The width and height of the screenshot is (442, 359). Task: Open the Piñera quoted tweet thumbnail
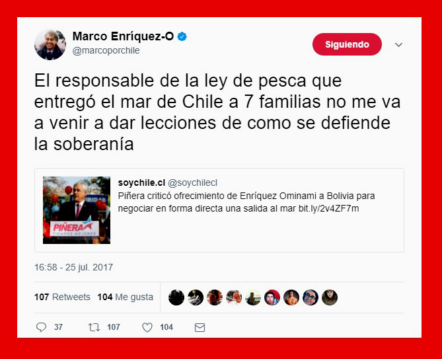77,210
